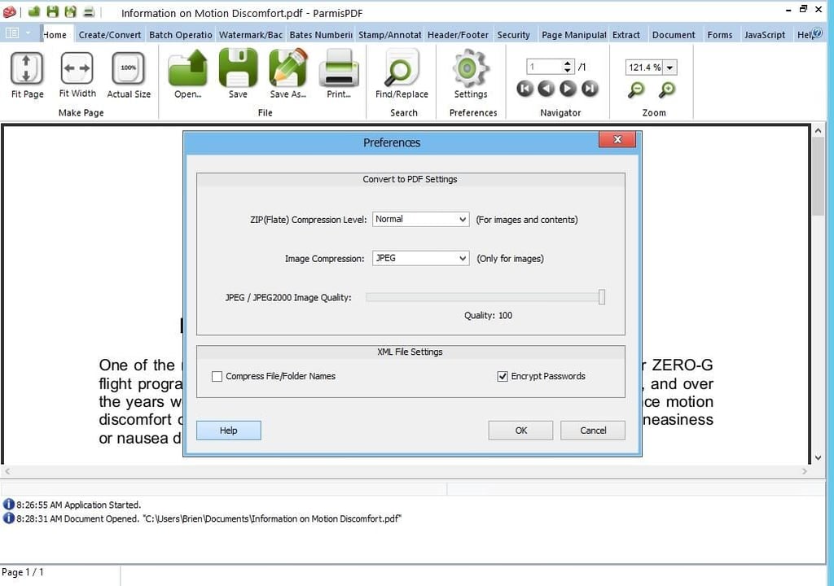834x586 pixels.
Task: Click the Page 1 / 1 status text
Action: [22, 572]
